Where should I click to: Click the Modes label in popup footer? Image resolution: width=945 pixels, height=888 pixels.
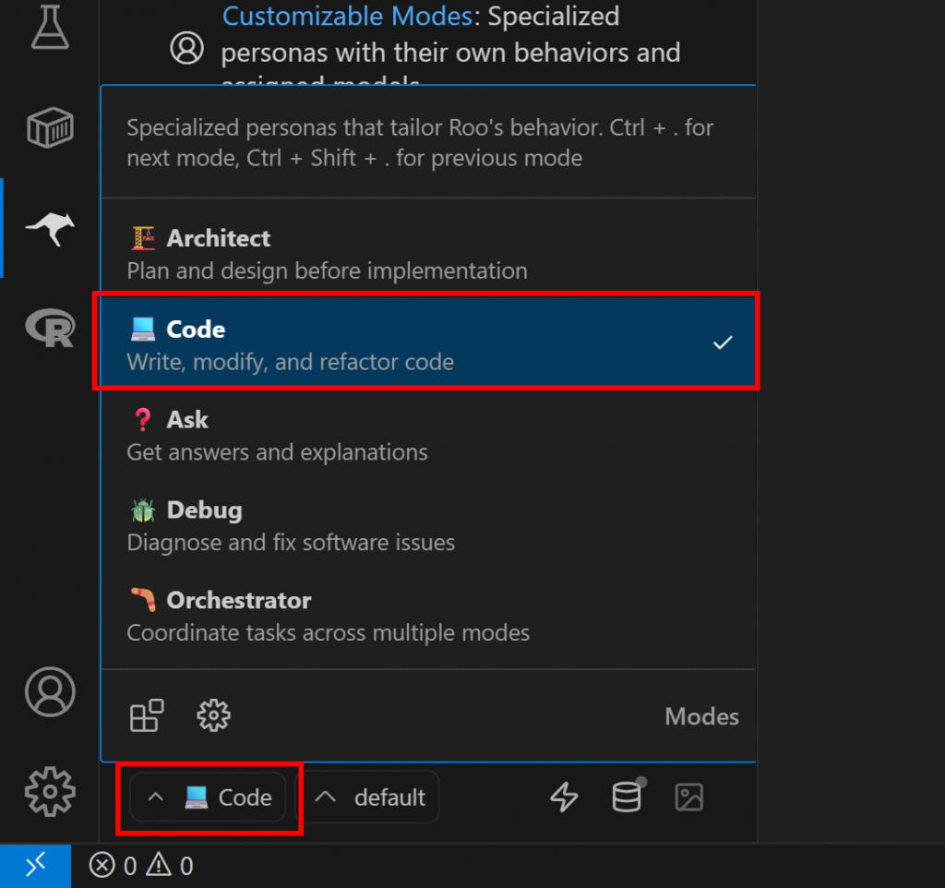pyautogui.click(x=701, y=715)
